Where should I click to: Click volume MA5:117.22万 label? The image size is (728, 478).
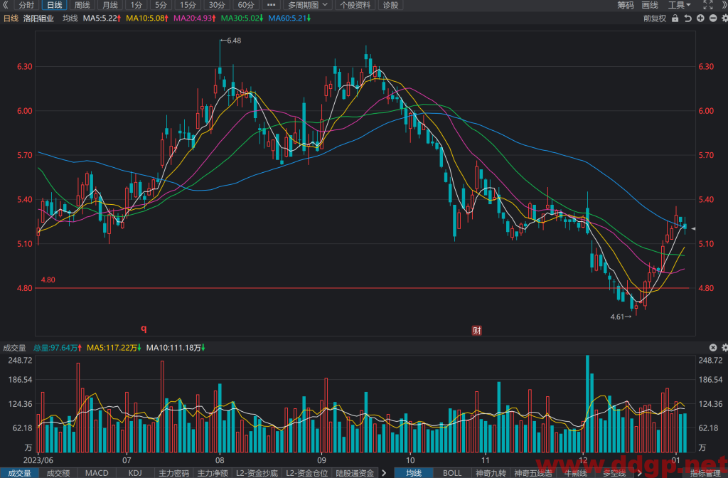114,347
